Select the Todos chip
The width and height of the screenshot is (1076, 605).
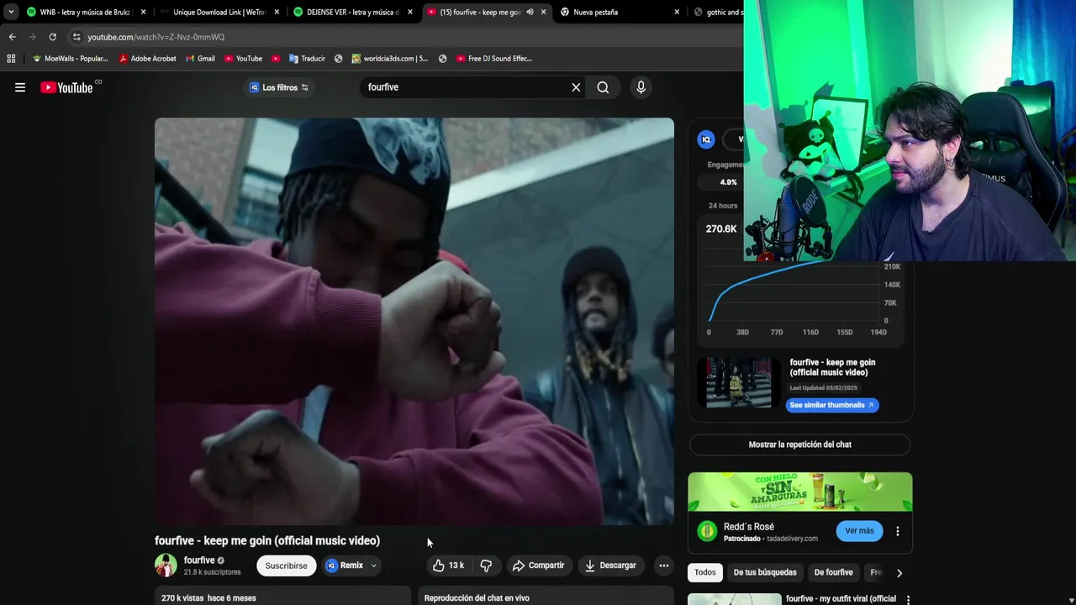click(705, 572)
